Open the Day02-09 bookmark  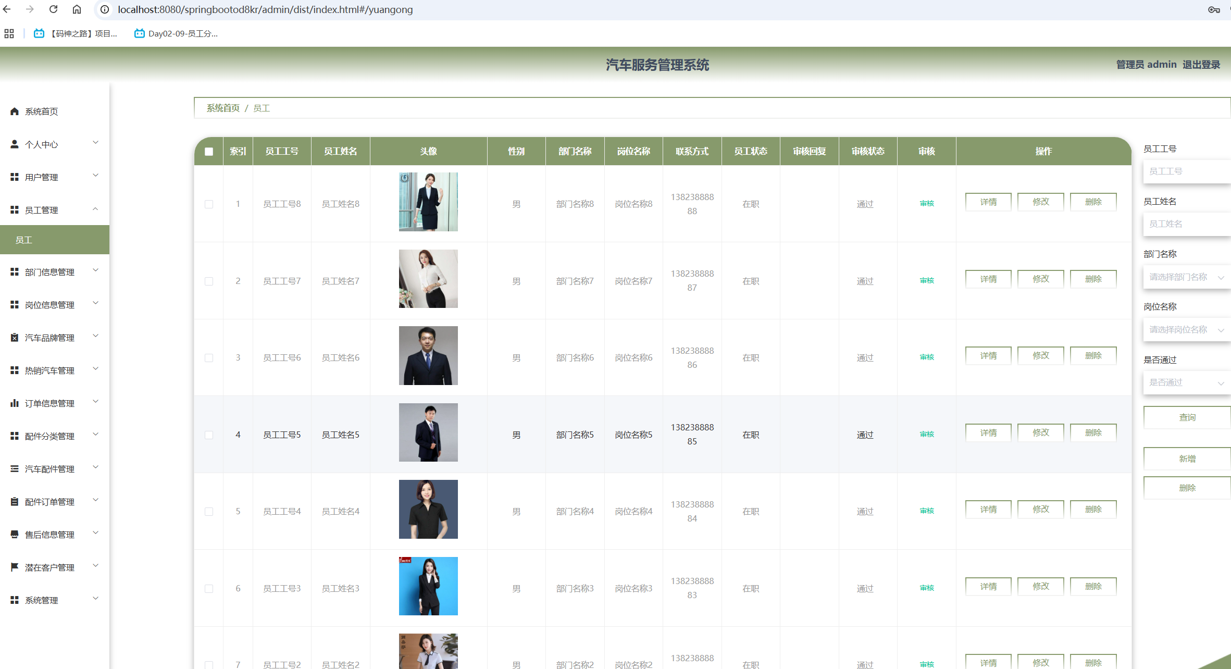[176, 33]
